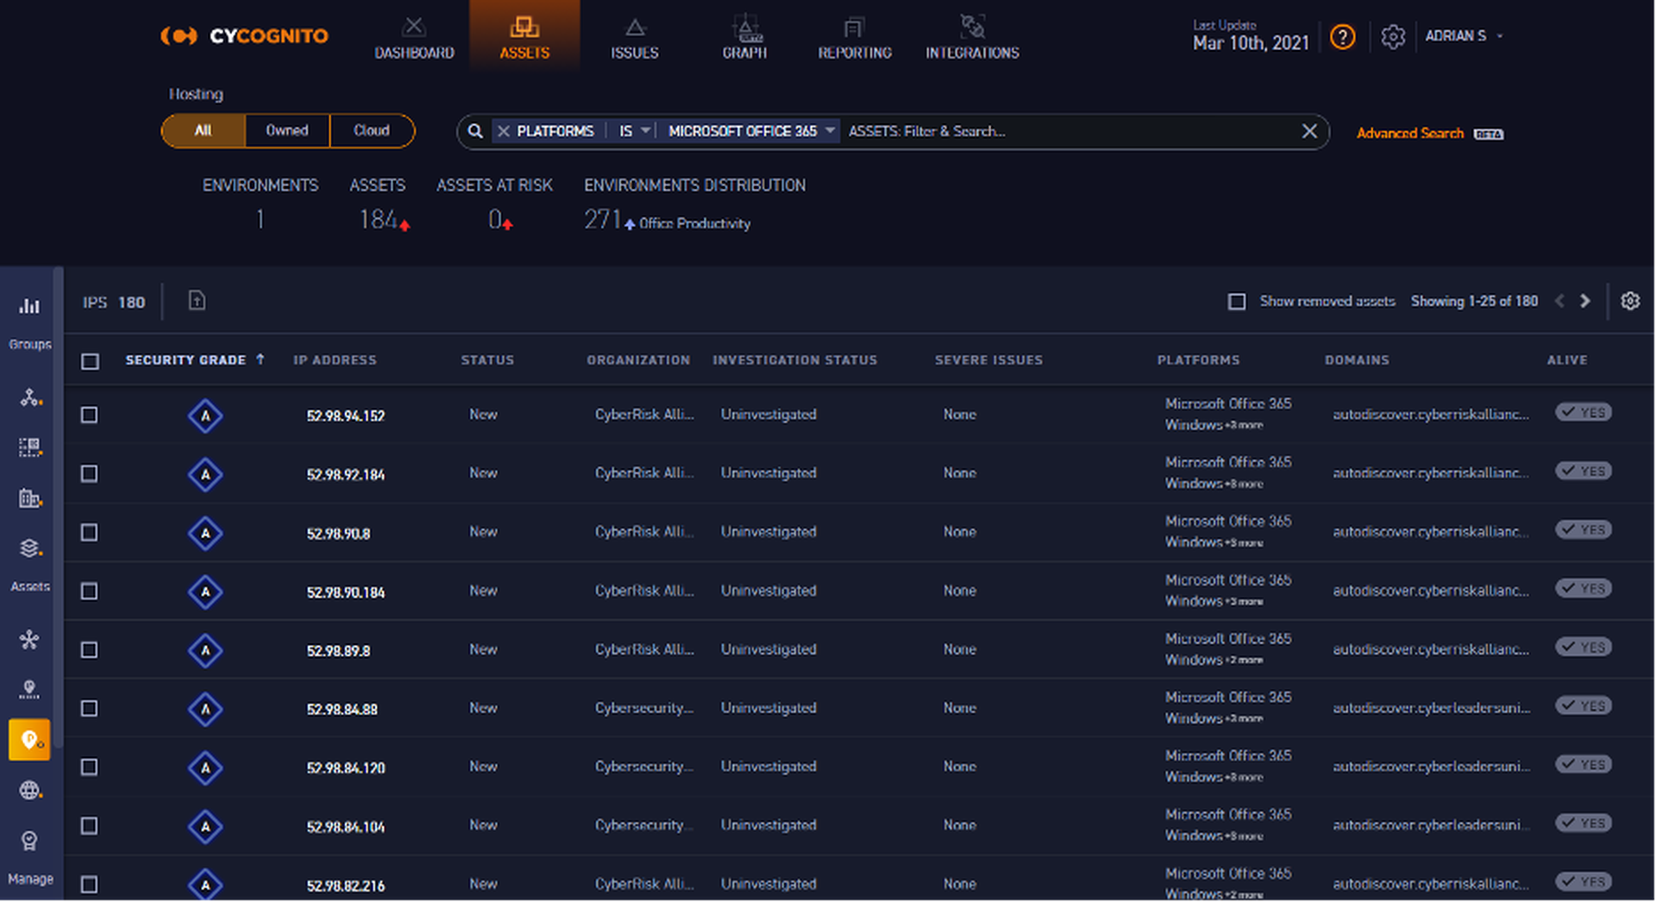
Task: Open the Issues tab
Action: point(635,37)
